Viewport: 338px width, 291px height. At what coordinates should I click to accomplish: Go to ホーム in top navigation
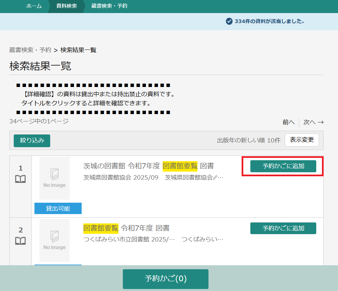(x=34, y=6)
